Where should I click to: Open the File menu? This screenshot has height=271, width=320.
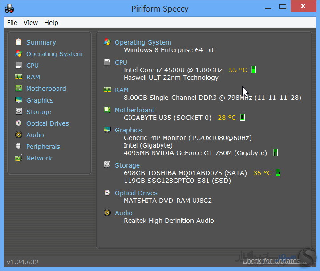[12, 23]
